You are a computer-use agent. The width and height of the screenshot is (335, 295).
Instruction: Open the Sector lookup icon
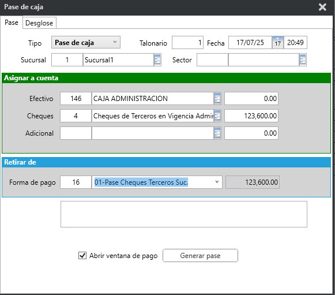point(303,60)
